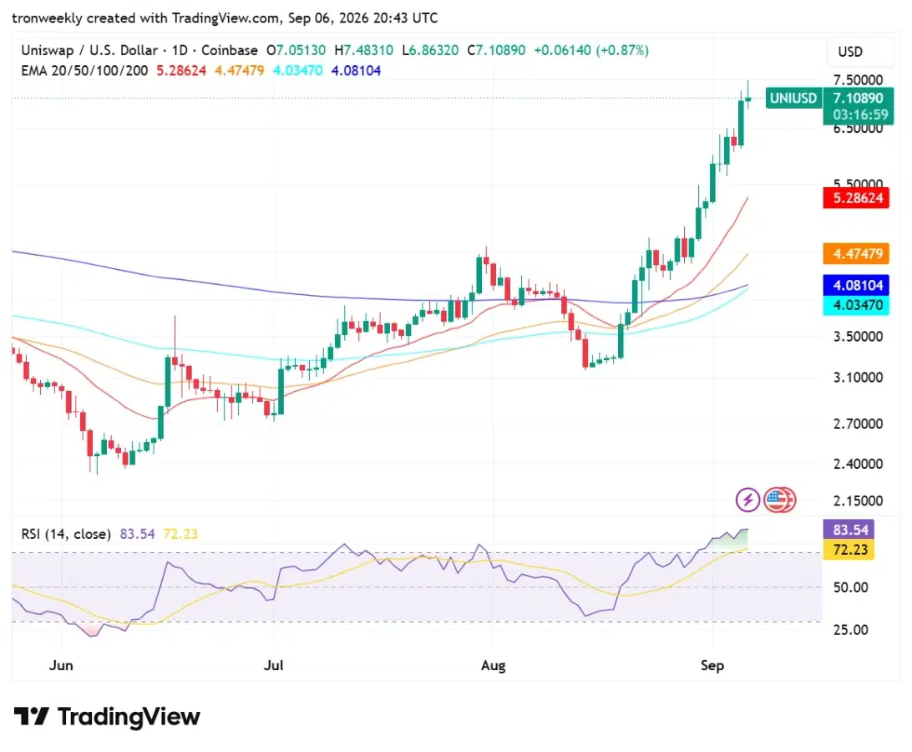Click the current price 7.10890 label
This screenshot has width=912, height=752.
tap(858, 98)
